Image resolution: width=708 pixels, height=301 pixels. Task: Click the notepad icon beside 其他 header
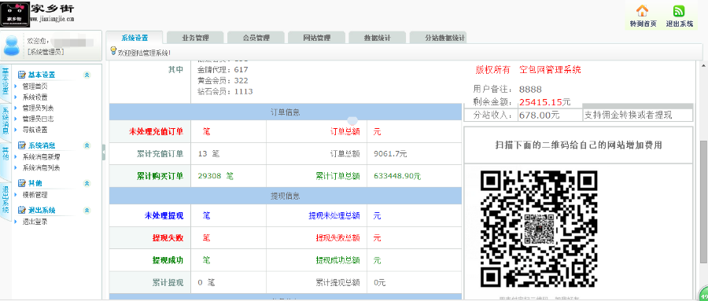pos(22,183)
